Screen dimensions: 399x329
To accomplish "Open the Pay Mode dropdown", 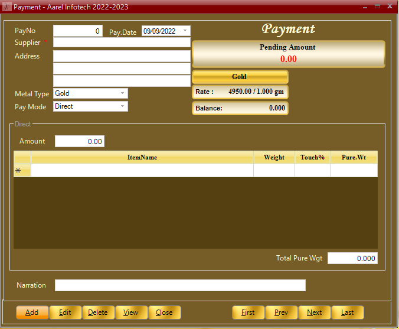I will [x=122, y=106].
